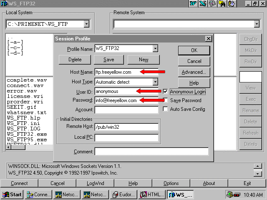Image resolution: width=267 pixels, height=200 pixels.
Task: Click the remote DirInfo button
Action: pos(250,144)
